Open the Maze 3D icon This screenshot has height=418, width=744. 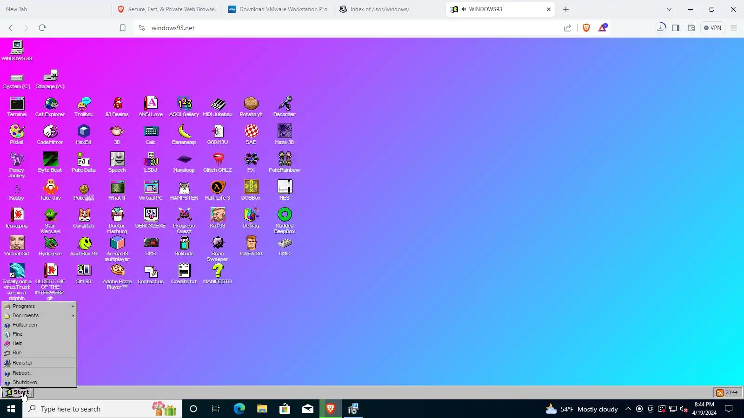click(285, 135)
